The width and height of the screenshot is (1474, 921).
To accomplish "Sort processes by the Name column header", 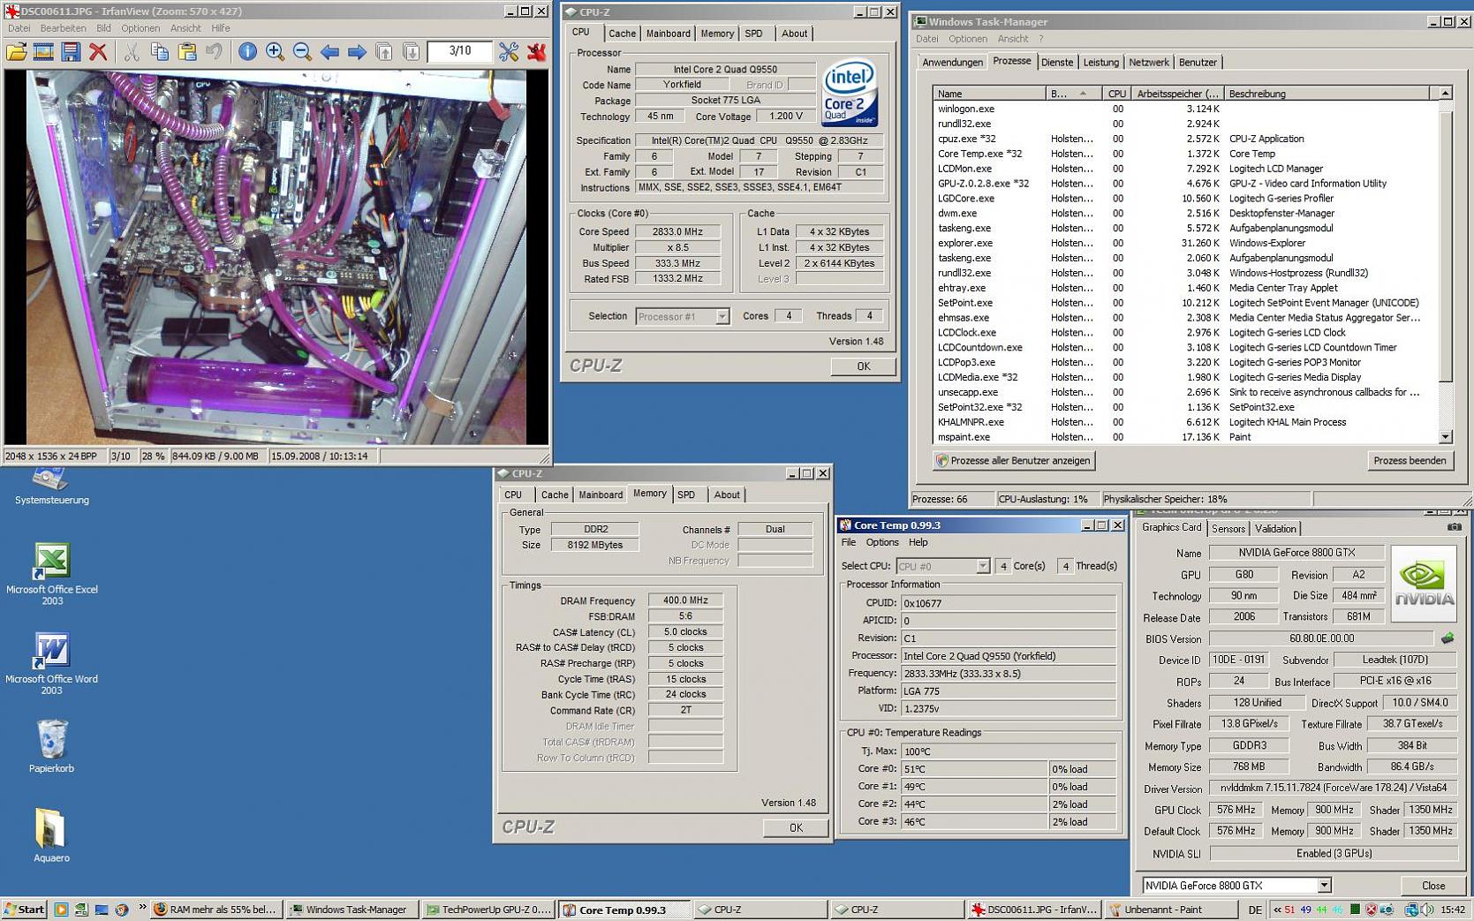I will [988, 93].
